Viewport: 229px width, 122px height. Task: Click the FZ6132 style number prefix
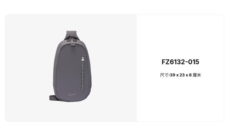coord(173,62)
